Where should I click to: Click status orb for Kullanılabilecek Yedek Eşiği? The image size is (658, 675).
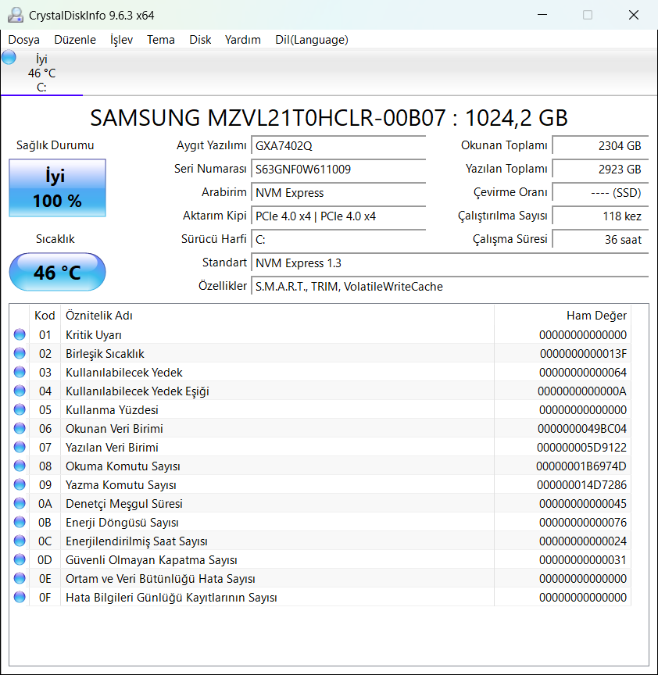[20, 391]
